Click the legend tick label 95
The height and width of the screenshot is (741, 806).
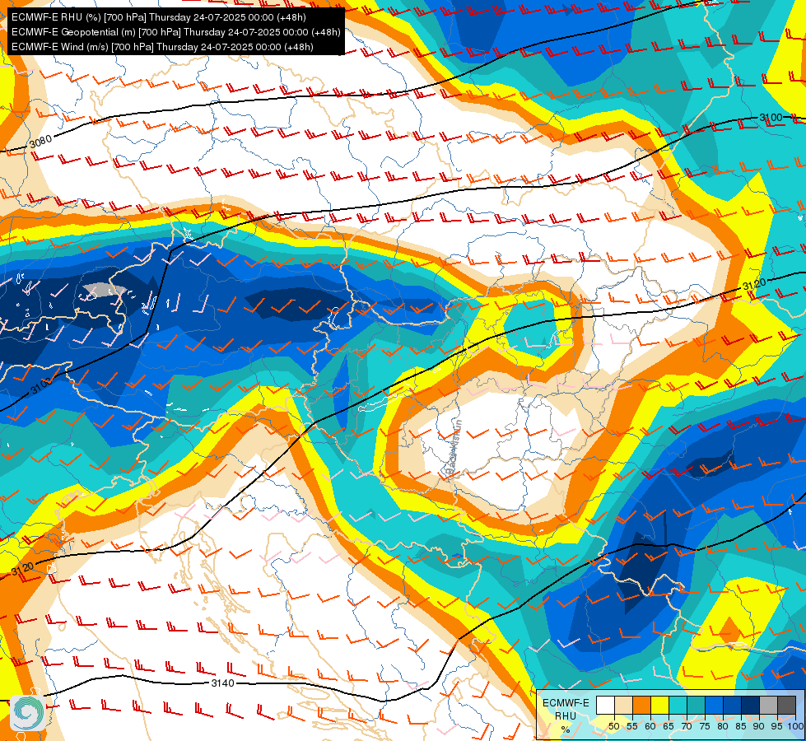(x=777, y=726)
